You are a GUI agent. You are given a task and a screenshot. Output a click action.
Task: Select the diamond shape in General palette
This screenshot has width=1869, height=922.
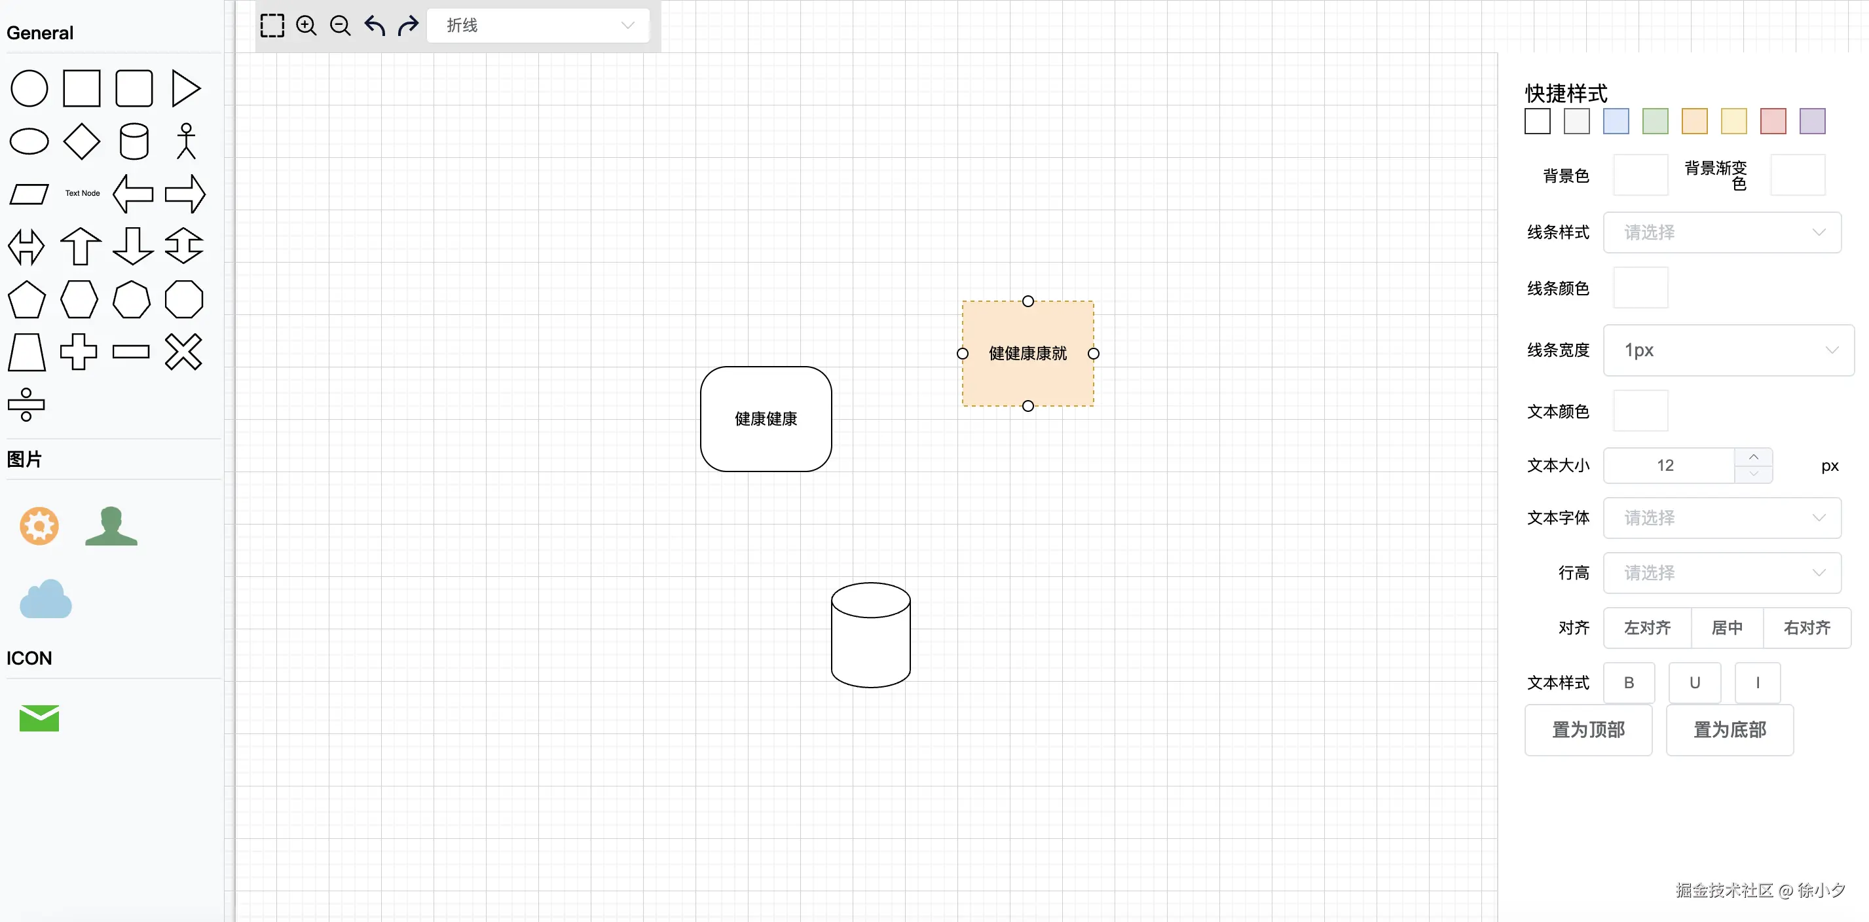(x=81, y=141)
